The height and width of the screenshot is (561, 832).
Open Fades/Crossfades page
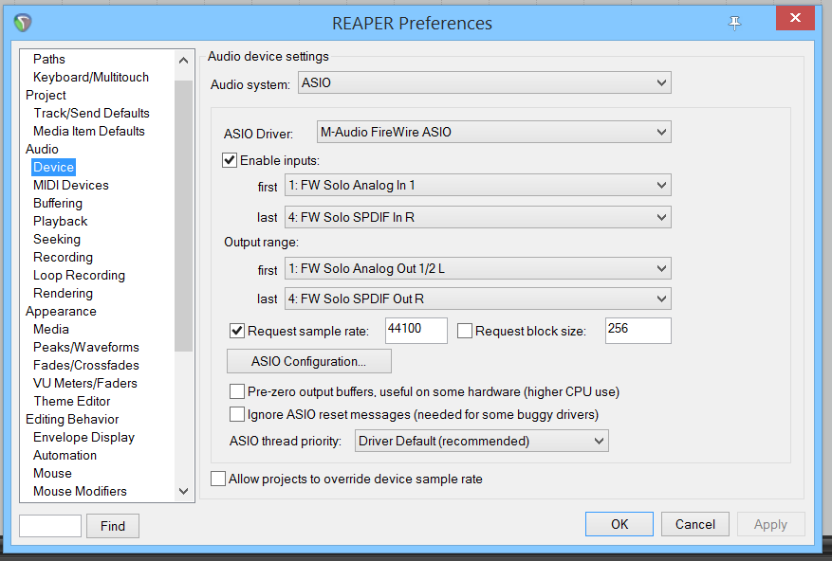point(86,366)
